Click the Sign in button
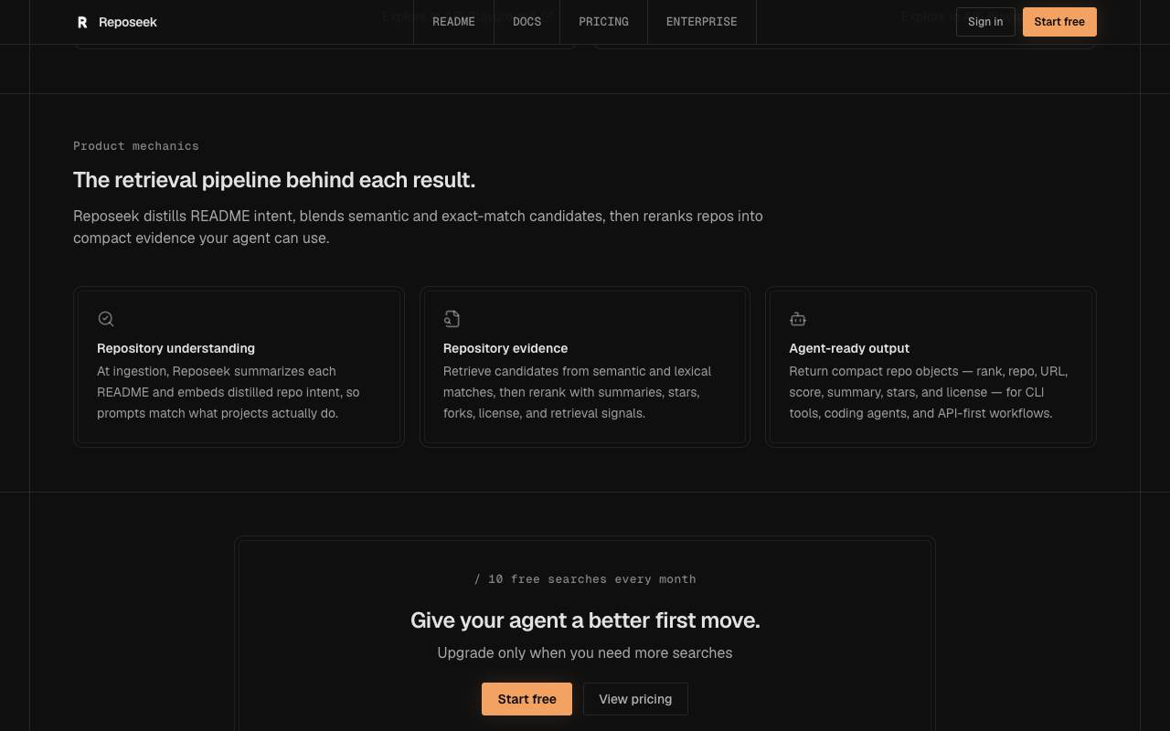Image resolution: width=1170 pixels, height=731 pixels. pos(985,22)
